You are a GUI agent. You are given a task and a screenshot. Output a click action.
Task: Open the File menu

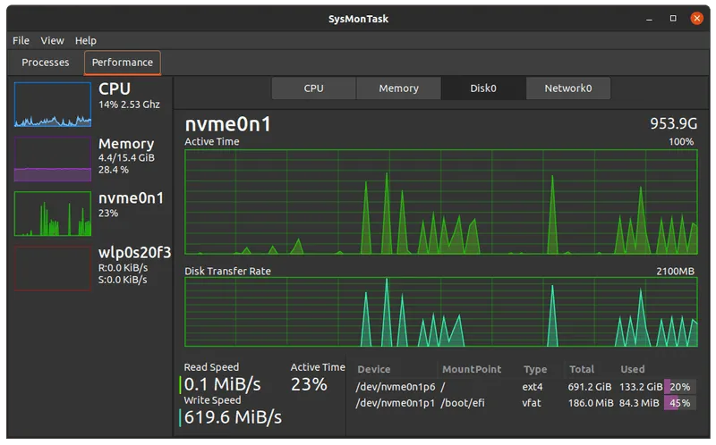(21, 40)
